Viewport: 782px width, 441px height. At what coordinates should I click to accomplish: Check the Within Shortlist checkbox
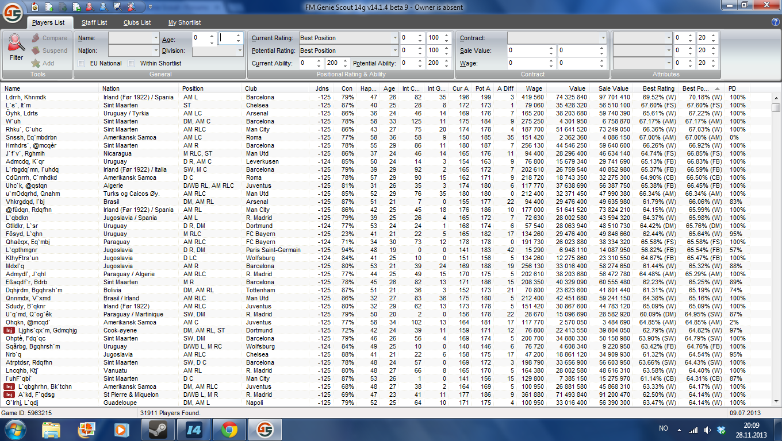pyautogui.click(x=132, y=63)
